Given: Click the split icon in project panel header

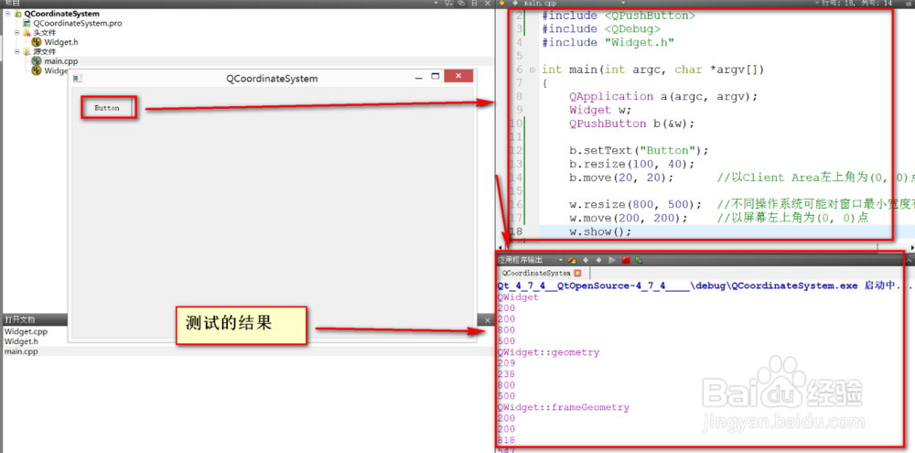Looking at the screenshot, I should click(x=474, y=3).
